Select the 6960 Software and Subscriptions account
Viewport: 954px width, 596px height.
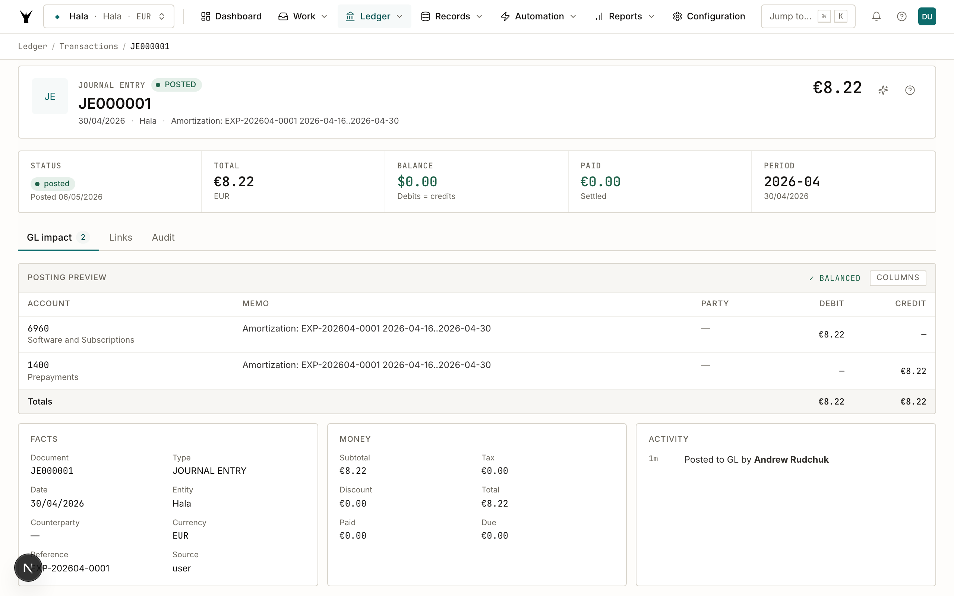[x=81, y=334]
